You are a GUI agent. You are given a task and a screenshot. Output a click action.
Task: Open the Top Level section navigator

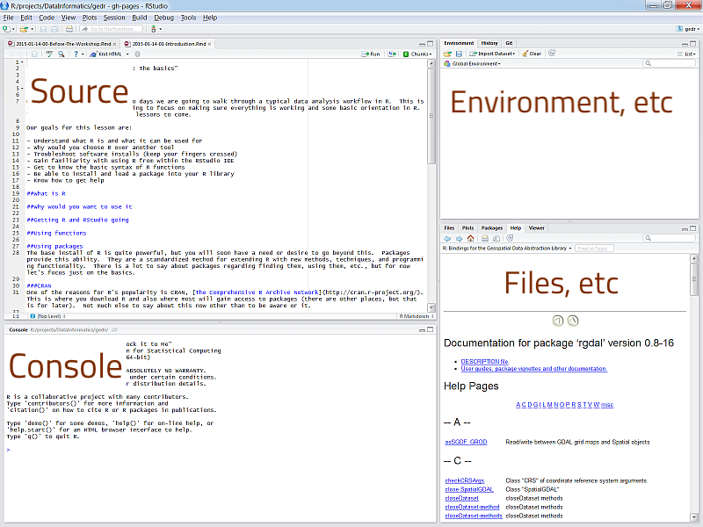(47, 316)
